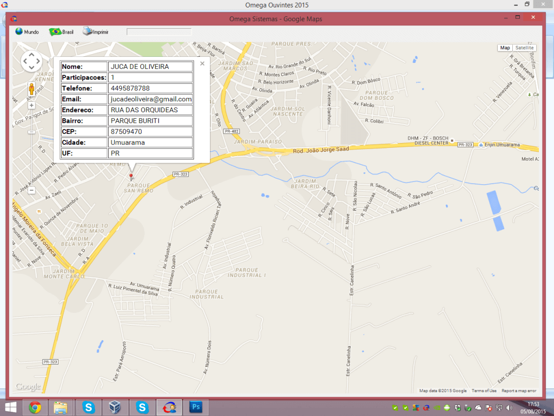Select telephone value 4495878788

click(x=130, y=88)
